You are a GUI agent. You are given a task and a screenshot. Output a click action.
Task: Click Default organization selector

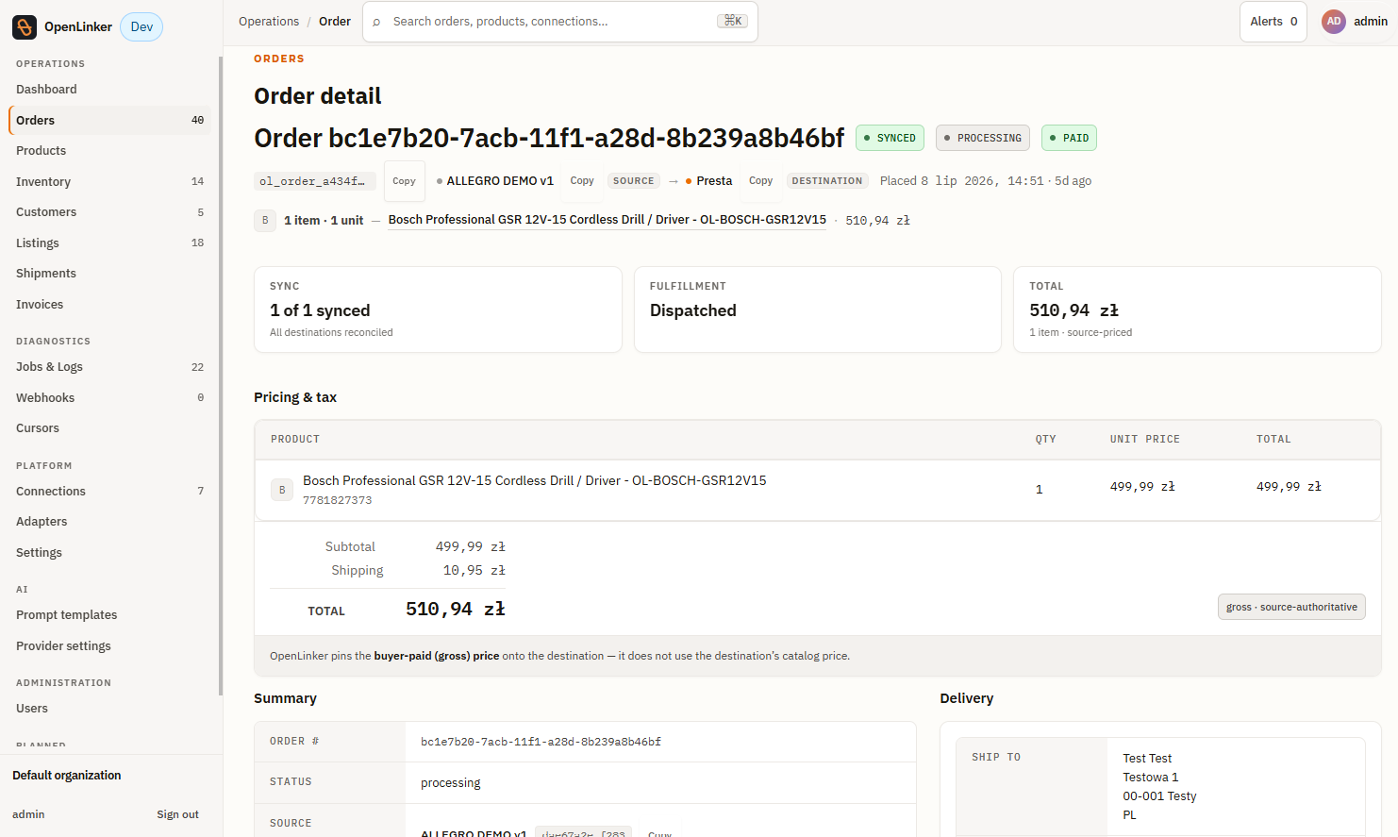(x=67, y=775)
